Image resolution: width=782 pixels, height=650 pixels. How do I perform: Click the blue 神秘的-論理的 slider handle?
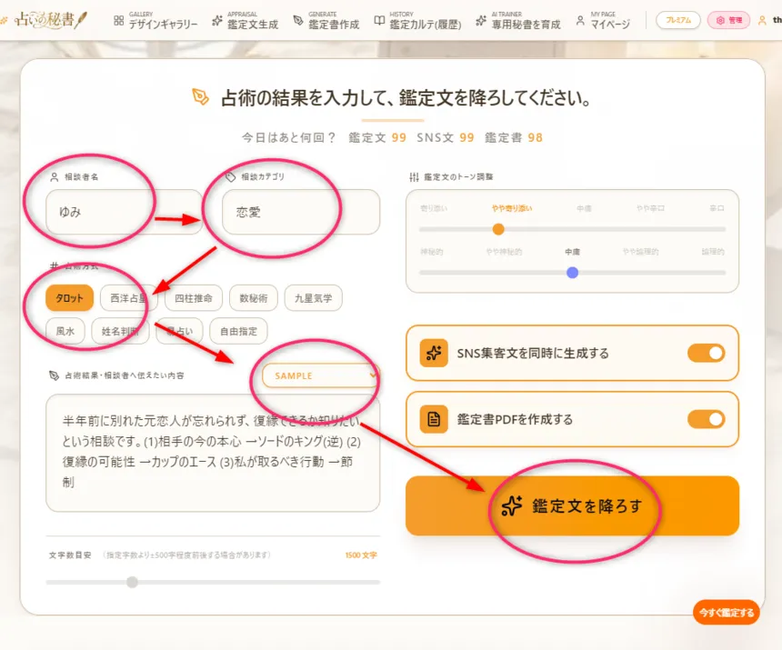(573, 273)
